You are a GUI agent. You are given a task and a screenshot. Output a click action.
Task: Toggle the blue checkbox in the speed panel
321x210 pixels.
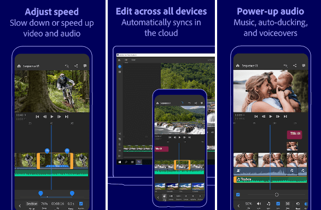[81, 203]
